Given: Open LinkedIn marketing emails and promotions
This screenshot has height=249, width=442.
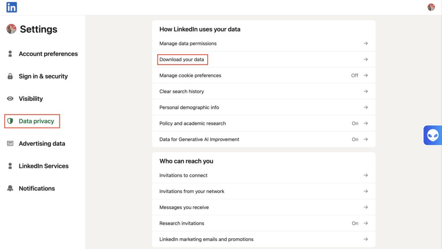Looking at the screenshot, I should pos(264,239).
